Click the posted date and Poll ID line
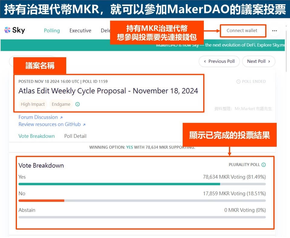The height and width of the screenshot is (238, 290). pos(63,82)
